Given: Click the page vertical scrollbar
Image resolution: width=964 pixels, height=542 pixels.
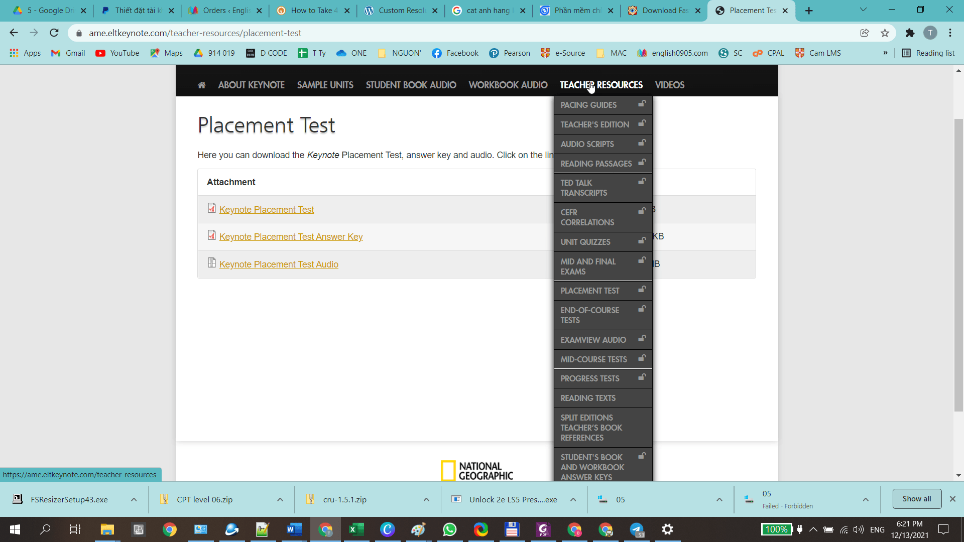Looking at the screenshot, I should pos(958,266).
